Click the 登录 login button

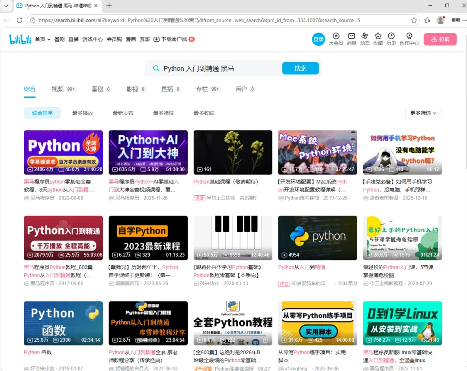click(318, 39)
